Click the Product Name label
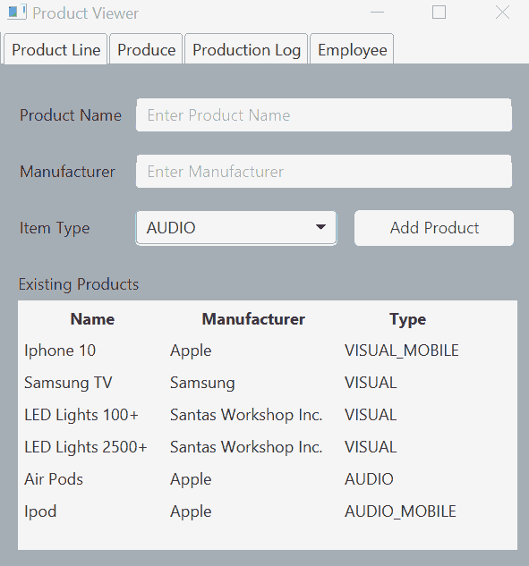 71,115
